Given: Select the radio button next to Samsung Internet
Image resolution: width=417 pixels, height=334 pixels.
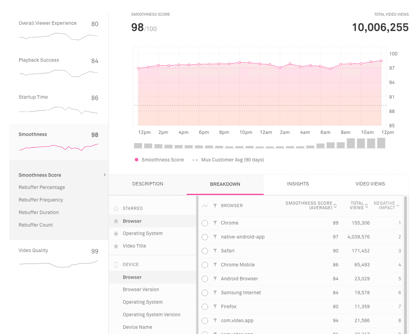Looking at the screenshot, I should (x=205, y=293).
